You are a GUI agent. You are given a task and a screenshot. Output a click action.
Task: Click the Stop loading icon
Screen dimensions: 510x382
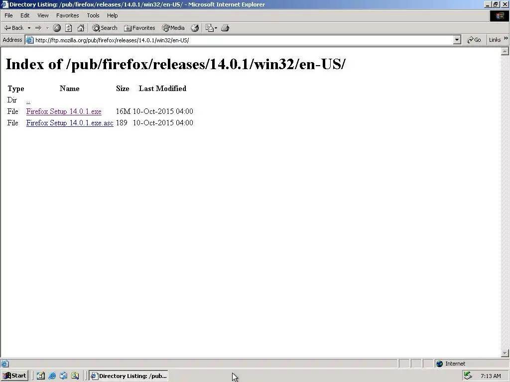57,28
